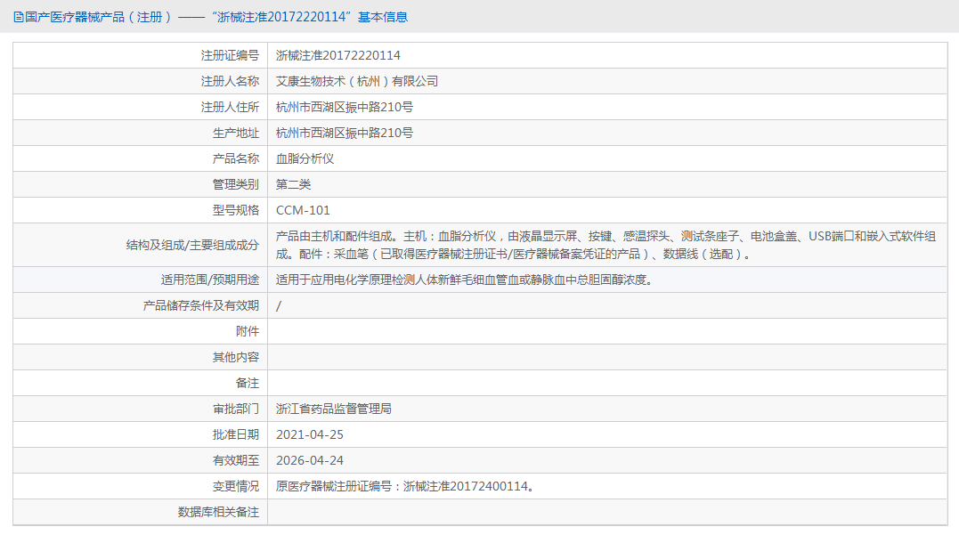
Task: Click the 审批部门 label
Action: point(236,409)
